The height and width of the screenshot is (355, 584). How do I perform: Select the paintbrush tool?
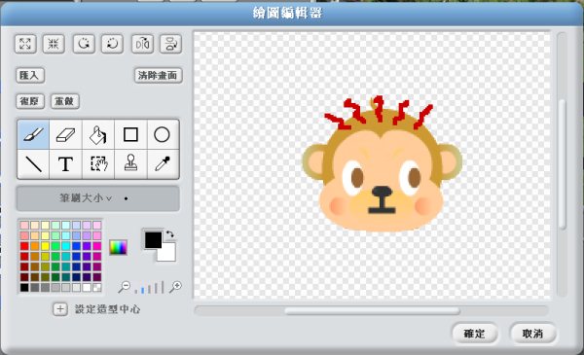tap(33, 135)
